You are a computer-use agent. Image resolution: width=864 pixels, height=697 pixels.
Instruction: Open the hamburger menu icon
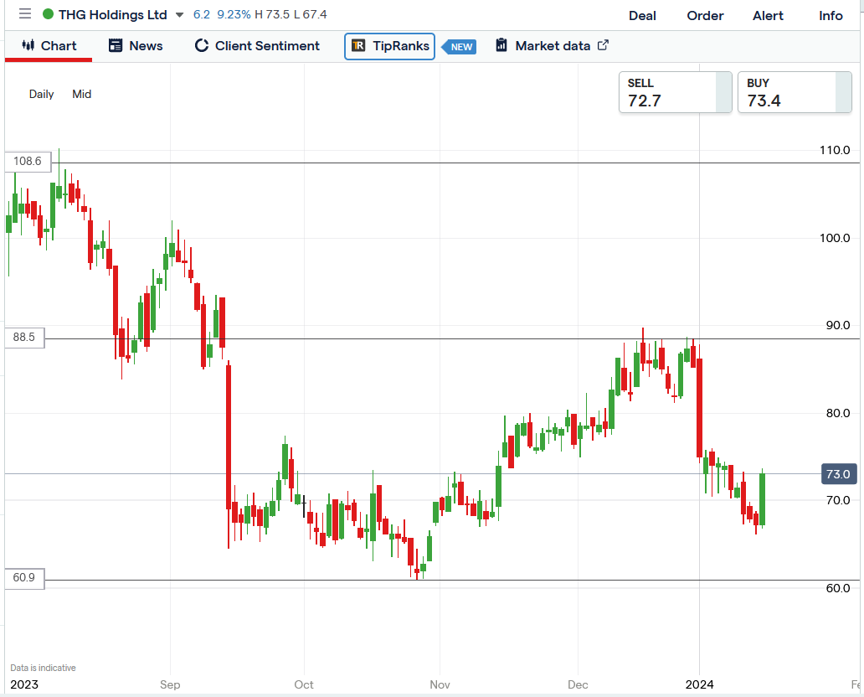pos(25,13)
